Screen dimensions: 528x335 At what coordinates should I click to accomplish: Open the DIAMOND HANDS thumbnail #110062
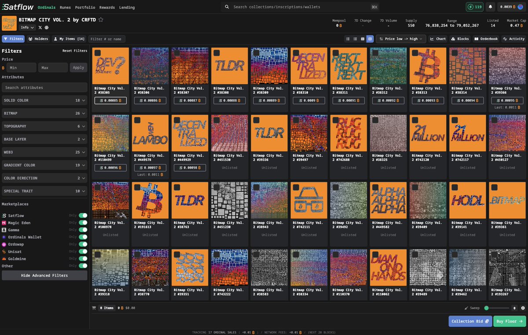tap(389, 267)
